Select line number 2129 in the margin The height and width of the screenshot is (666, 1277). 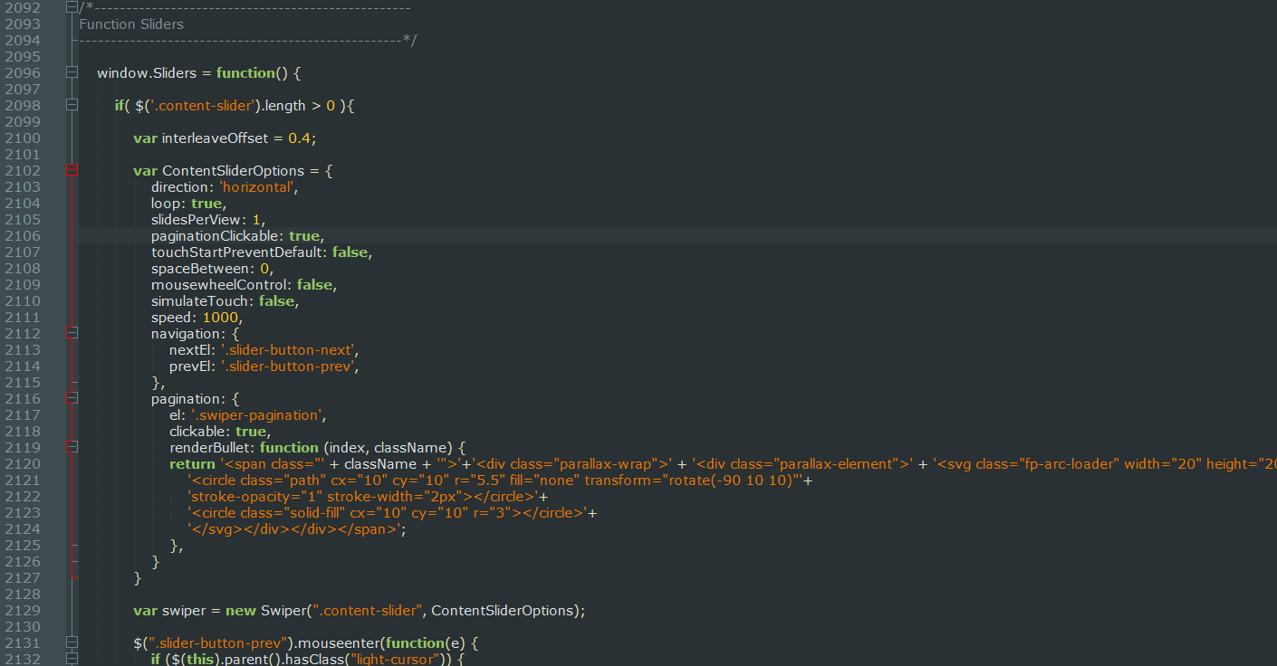(23, 611)
